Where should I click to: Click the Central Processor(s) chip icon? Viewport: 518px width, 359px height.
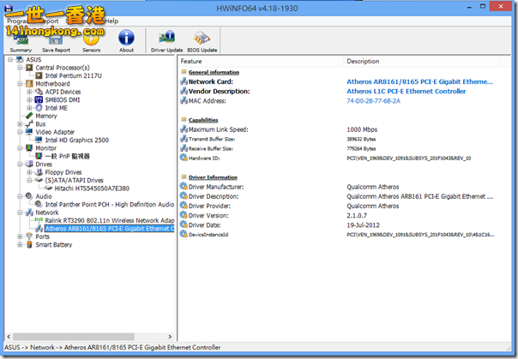click(x=29, y=68)
